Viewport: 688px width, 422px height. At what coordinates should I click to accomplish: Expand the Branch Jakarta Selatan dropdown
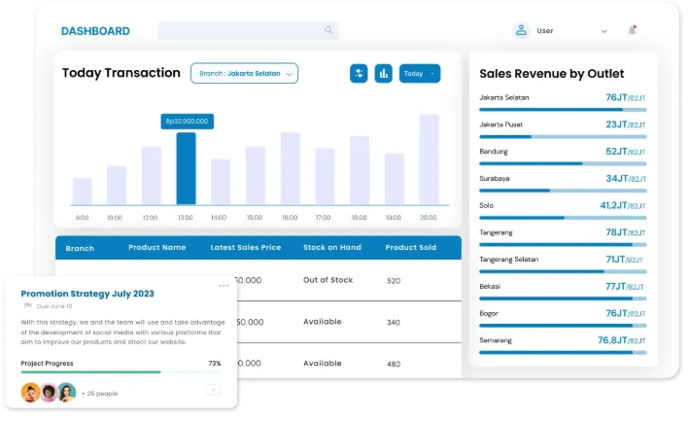[244, 73]
